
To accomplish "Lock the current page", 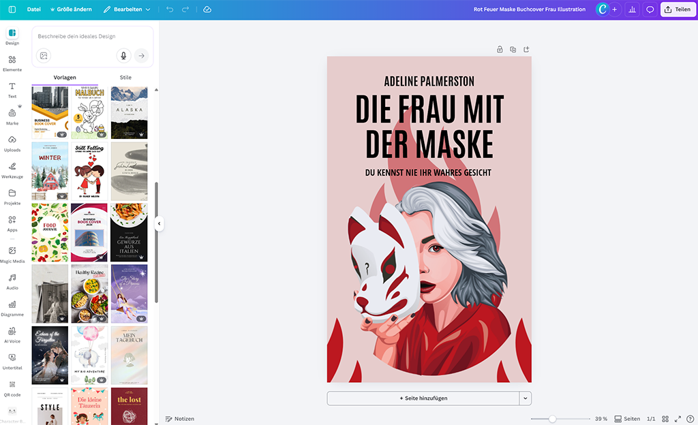I will pyautogui.click(x=499, y=49).
